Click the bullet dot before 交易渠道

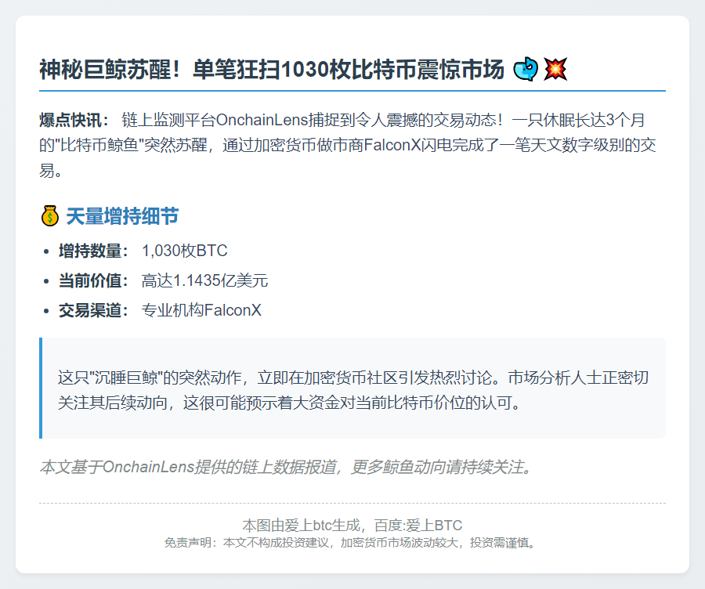click(x=46, y=311)
